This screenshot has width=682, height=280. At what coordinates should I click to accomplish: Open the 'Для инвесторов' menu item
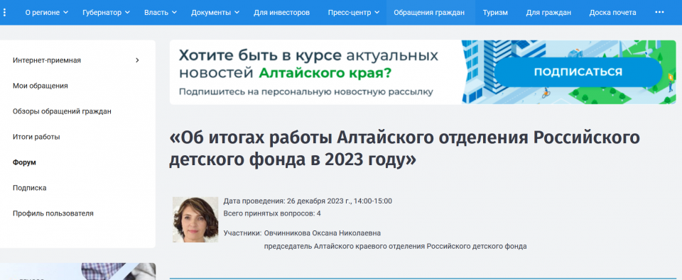[282, 13]
